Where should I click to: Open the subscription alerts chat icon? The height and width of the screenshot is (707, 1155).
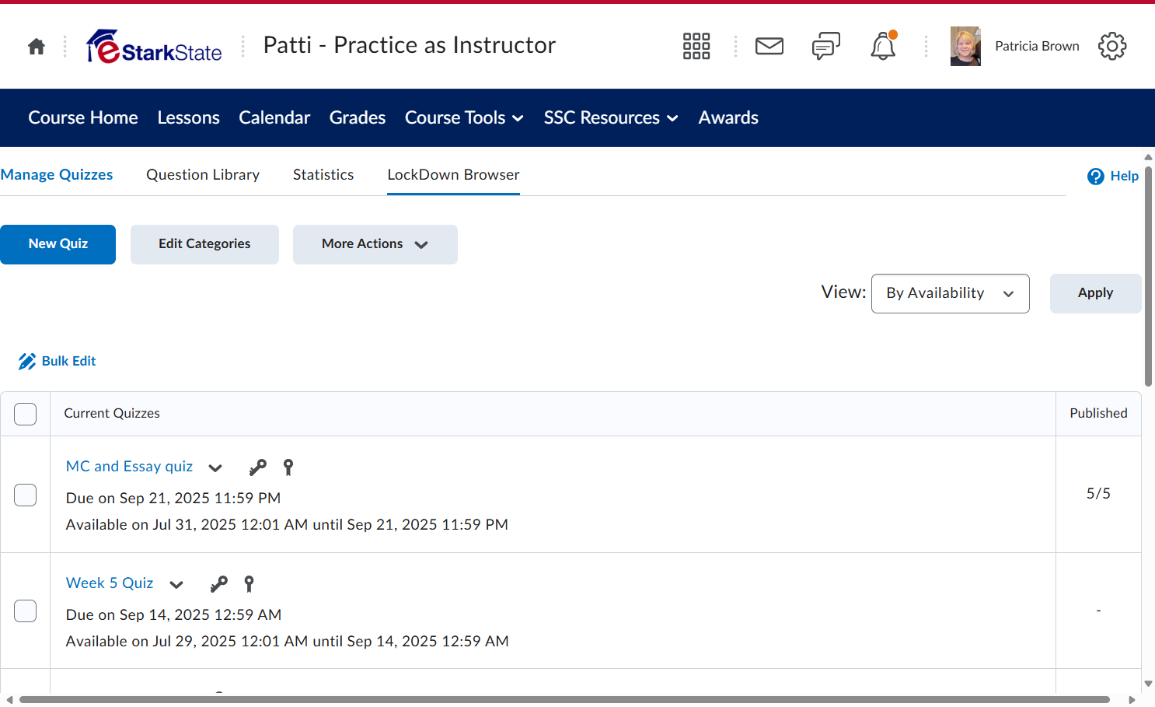tap(826, 46)
